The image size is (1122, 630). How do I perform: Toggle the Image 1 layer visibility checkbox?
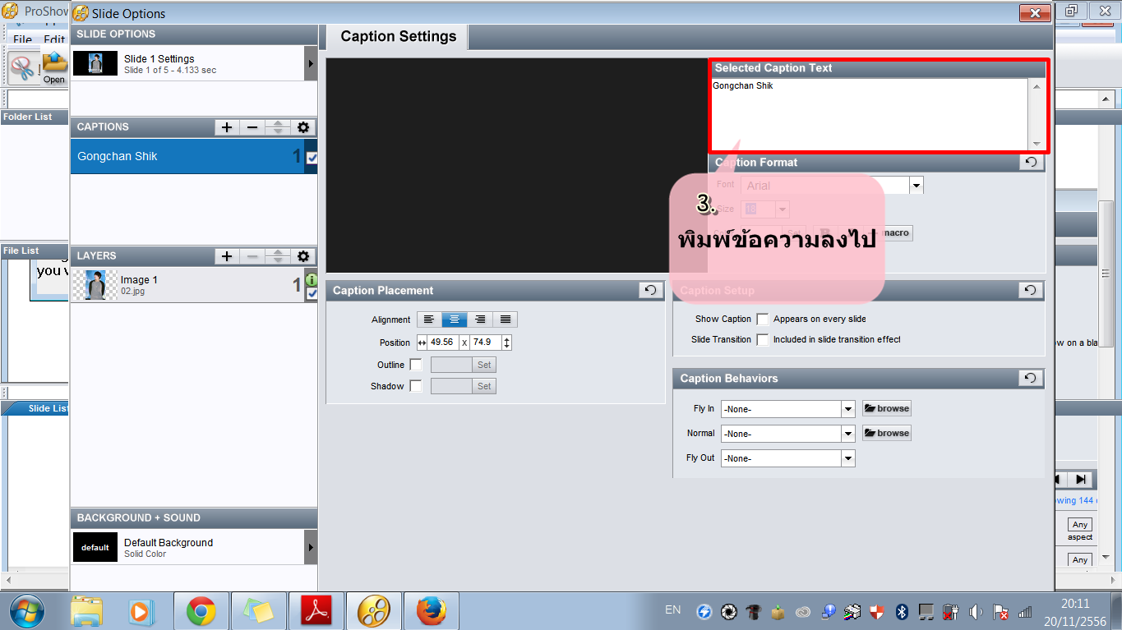tap(312, 293)
